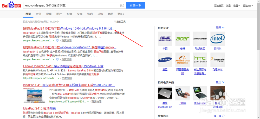Expand 相关企业 with 展开

[x=220, y=28]
